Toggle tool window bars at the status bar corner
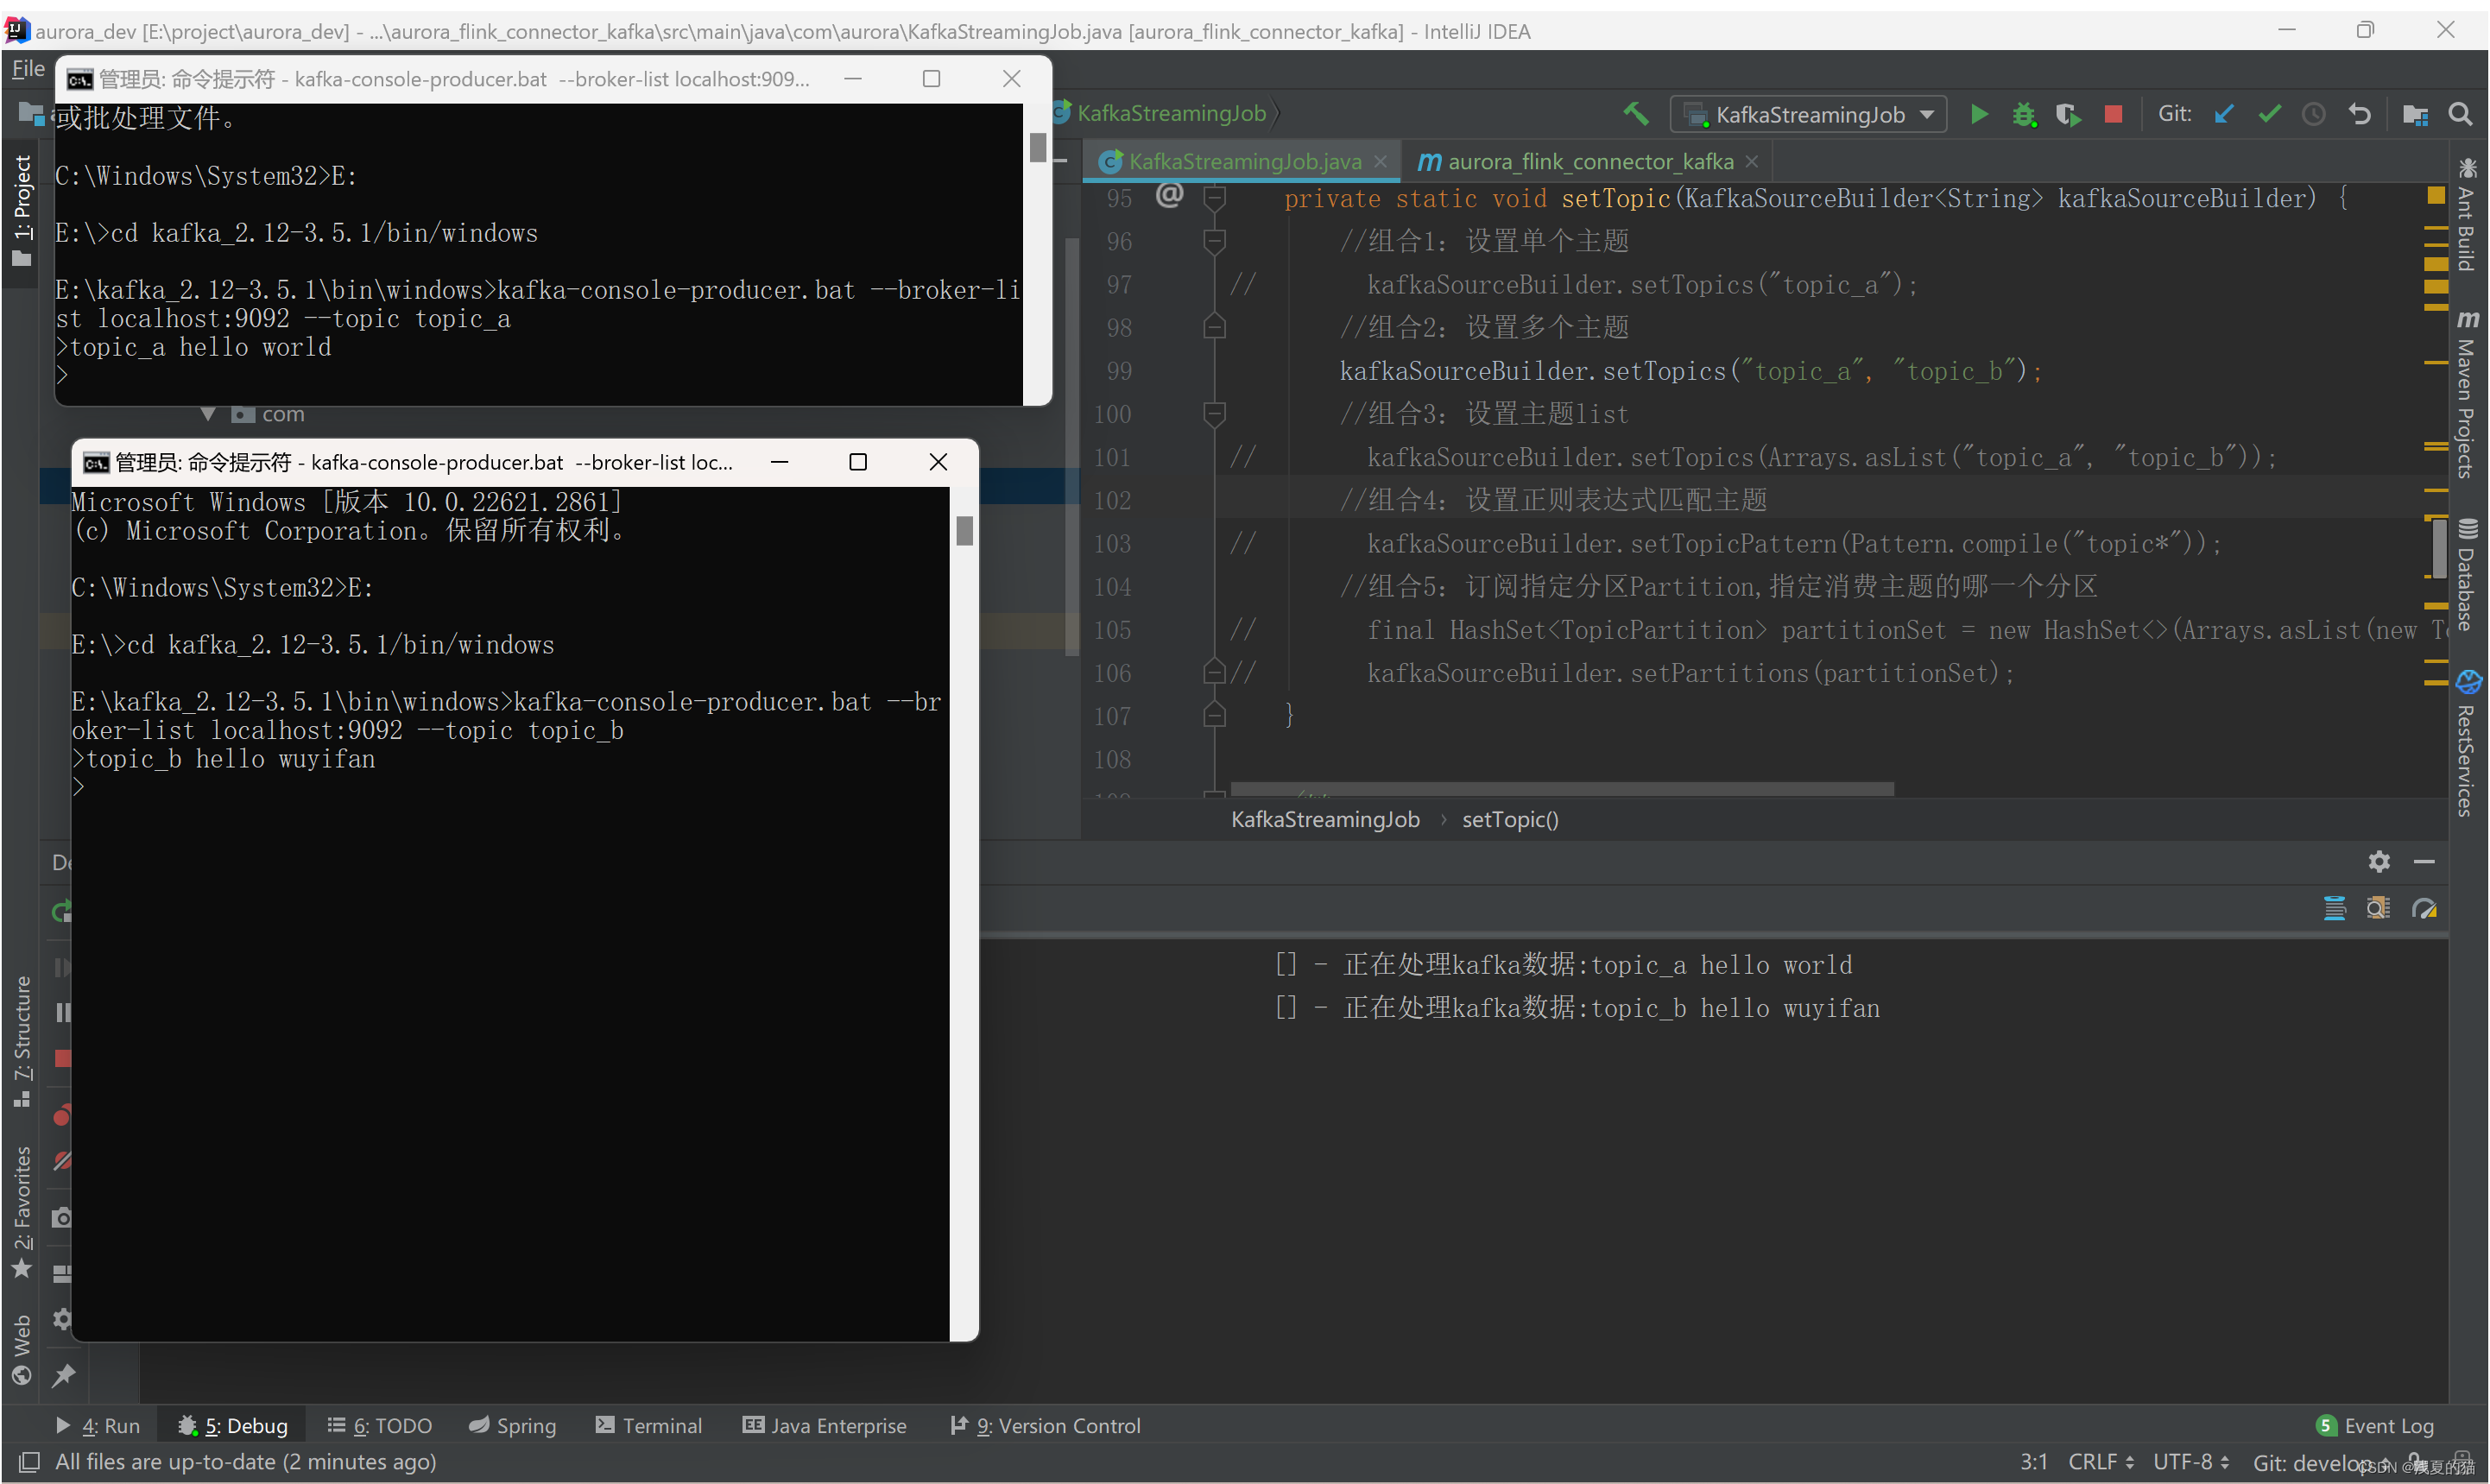The height and width of the screenshot is (1484, 2490). point(29,1462)
